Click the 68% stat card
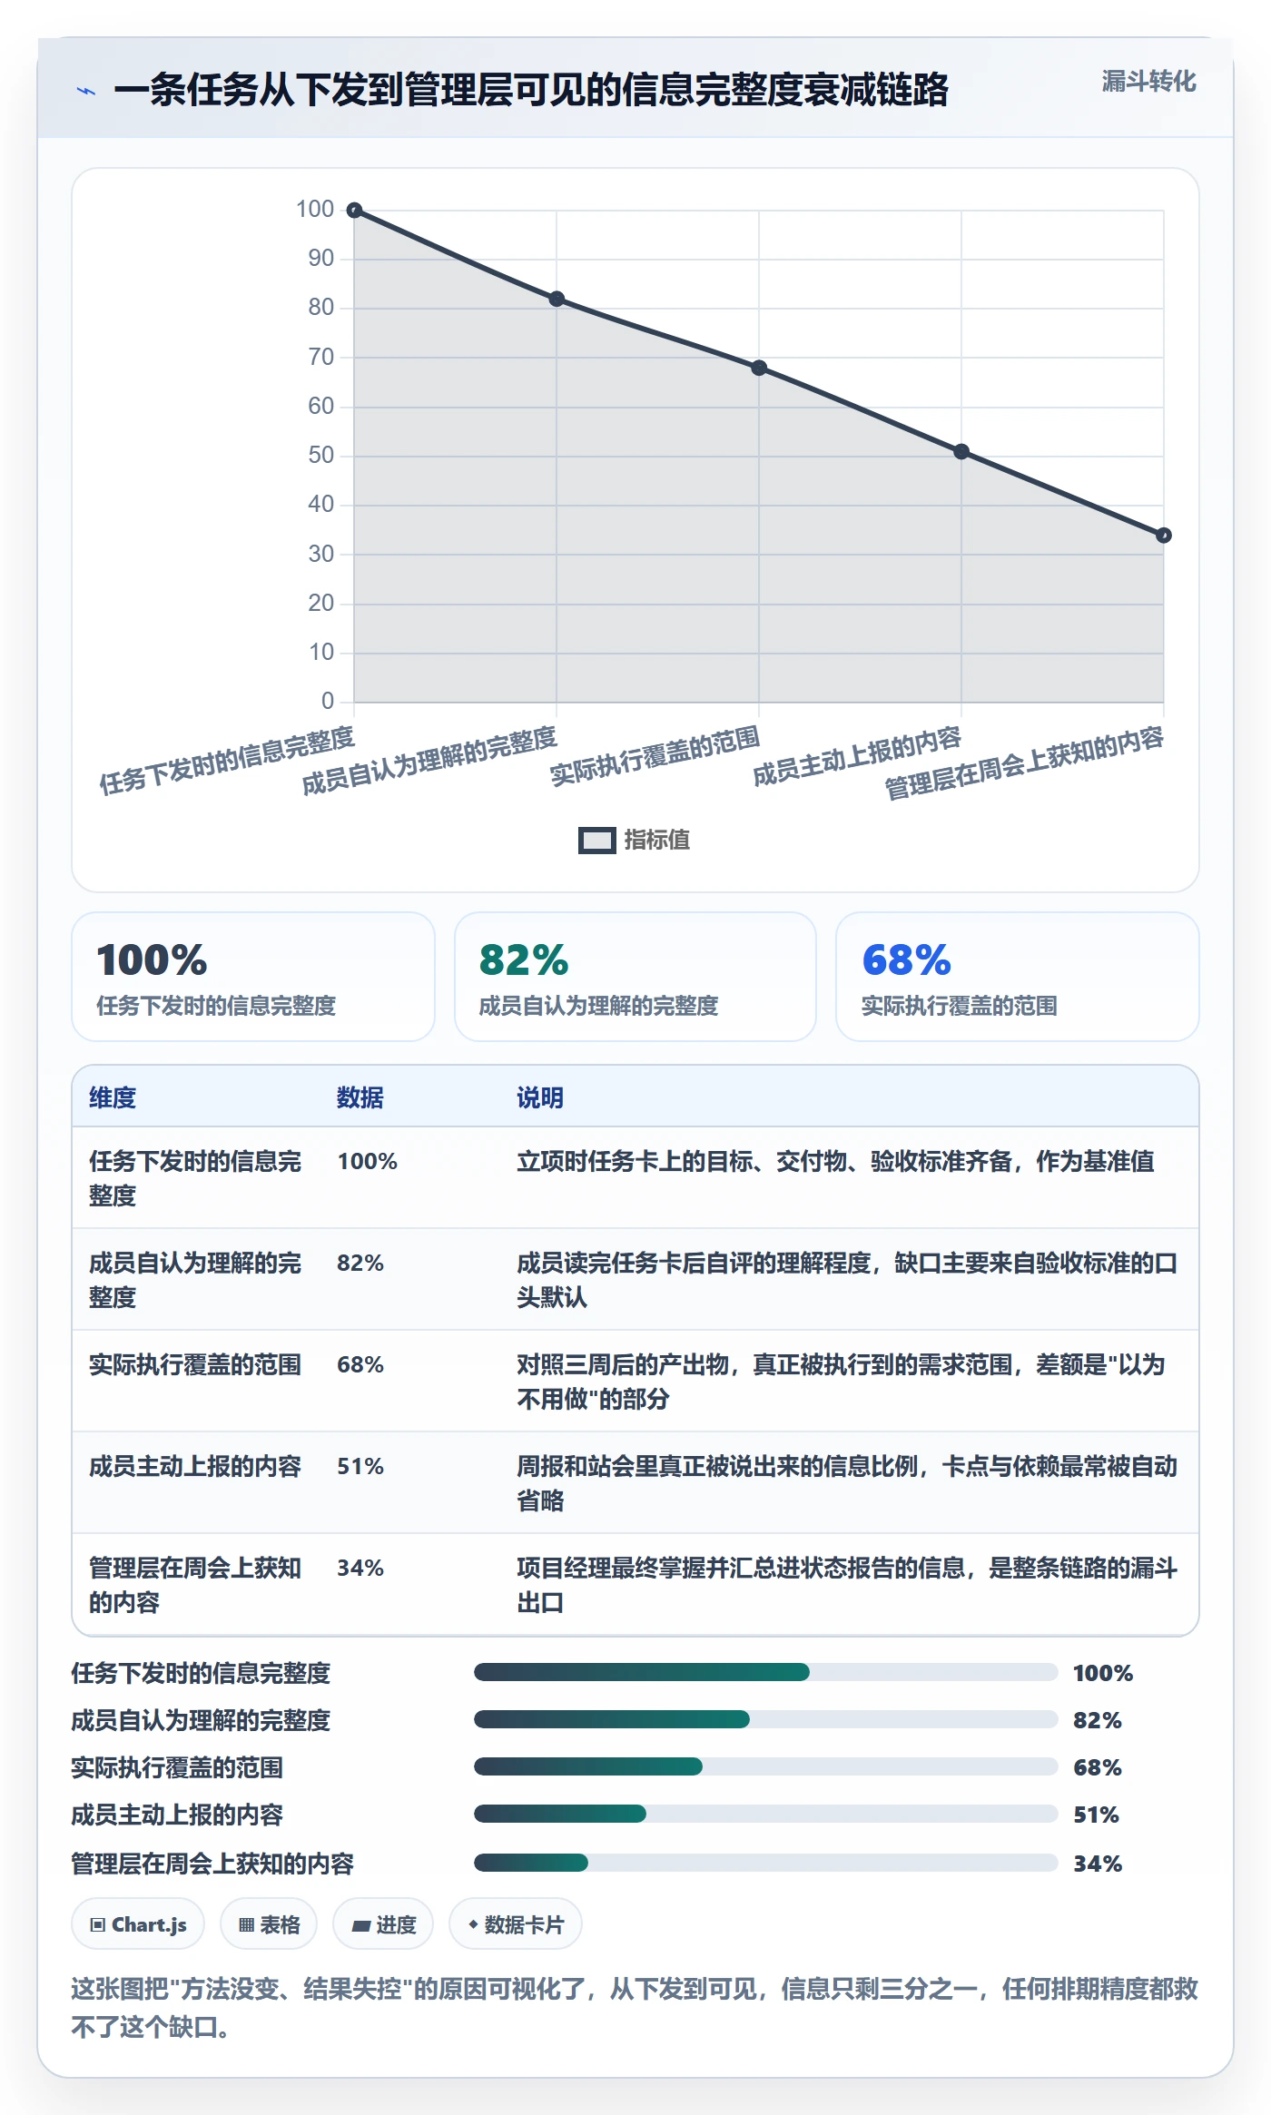The image size is (1271, 2115). (1018, 977)
